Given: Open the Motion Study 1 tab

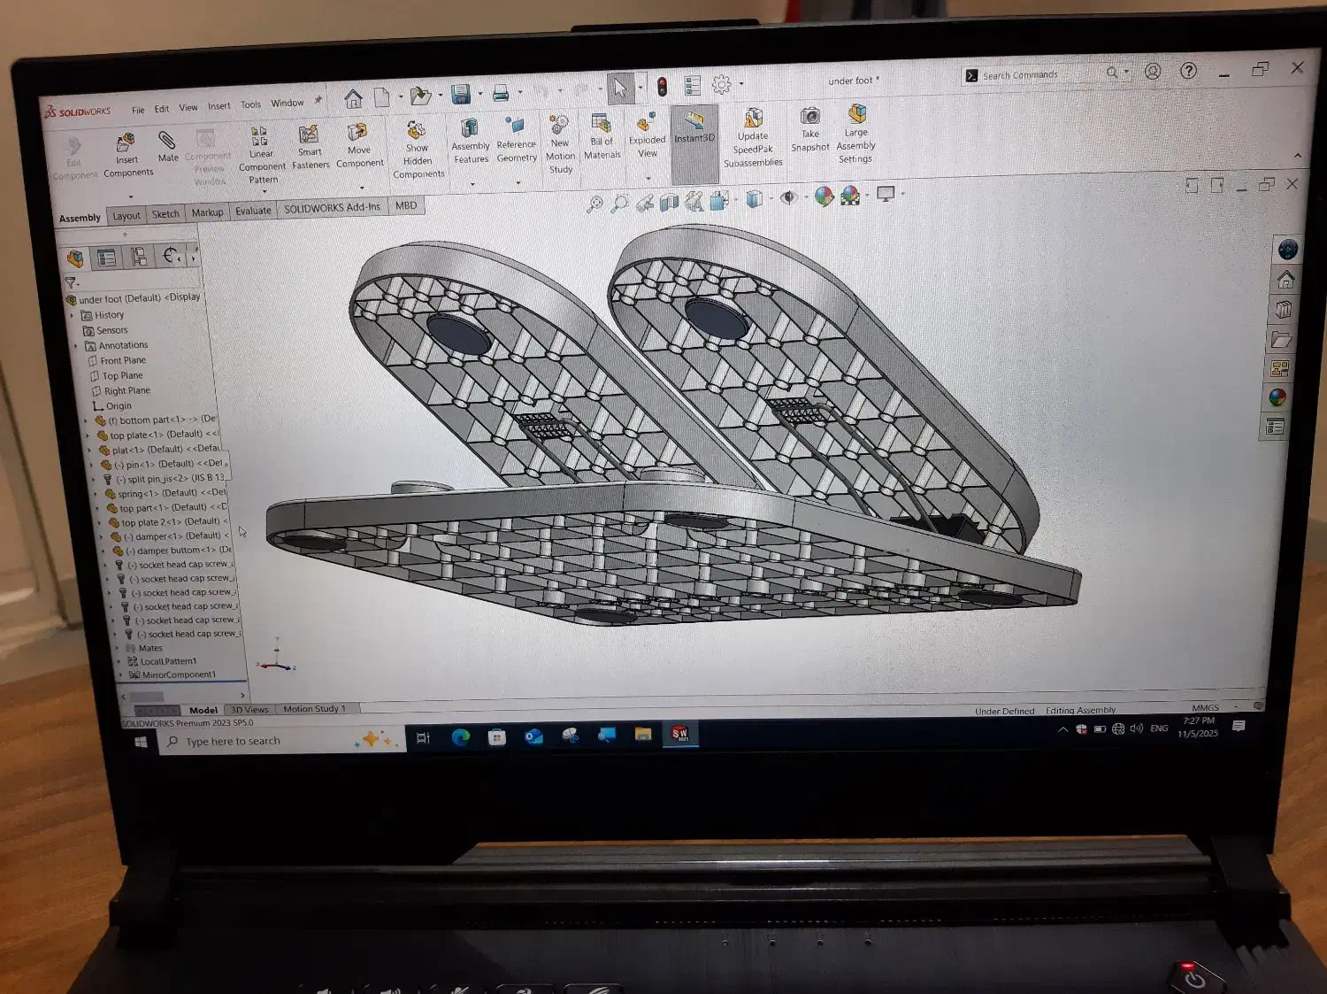Looking at the screenshot, I should click(314, 709).
